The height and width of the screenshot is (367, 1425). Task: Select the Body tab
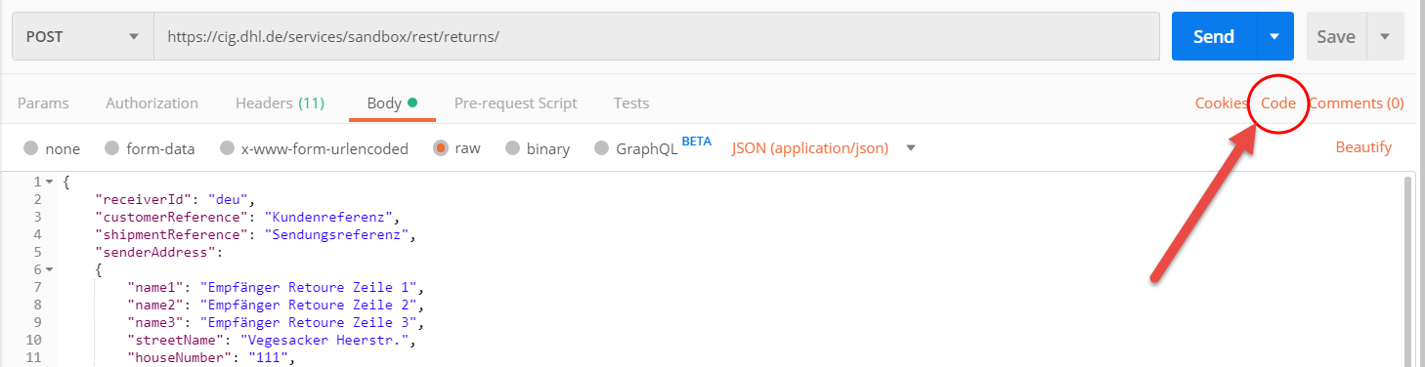[392, 102]
